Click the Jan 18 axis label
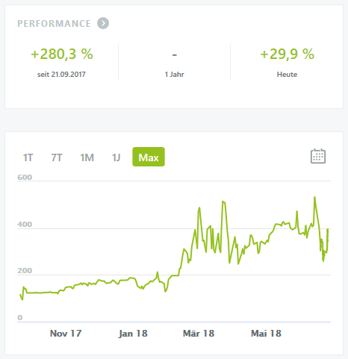Image resolution: width=348 pixels, height=359 pixels. point(133,334)
